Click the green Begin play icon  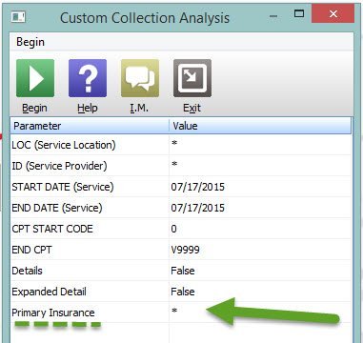(35, 78)
